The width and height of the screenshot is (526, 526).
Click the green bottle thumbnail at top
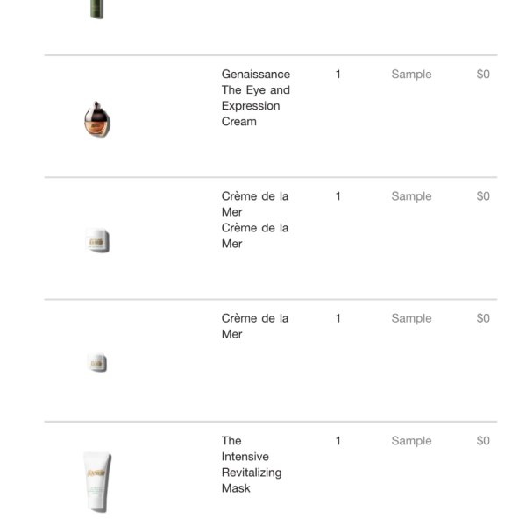pyautogui.click(x=97, y=10)
